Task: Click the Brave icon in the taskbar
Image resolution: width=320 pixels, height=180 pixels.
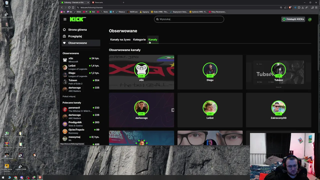Action: tap(40, 177)
